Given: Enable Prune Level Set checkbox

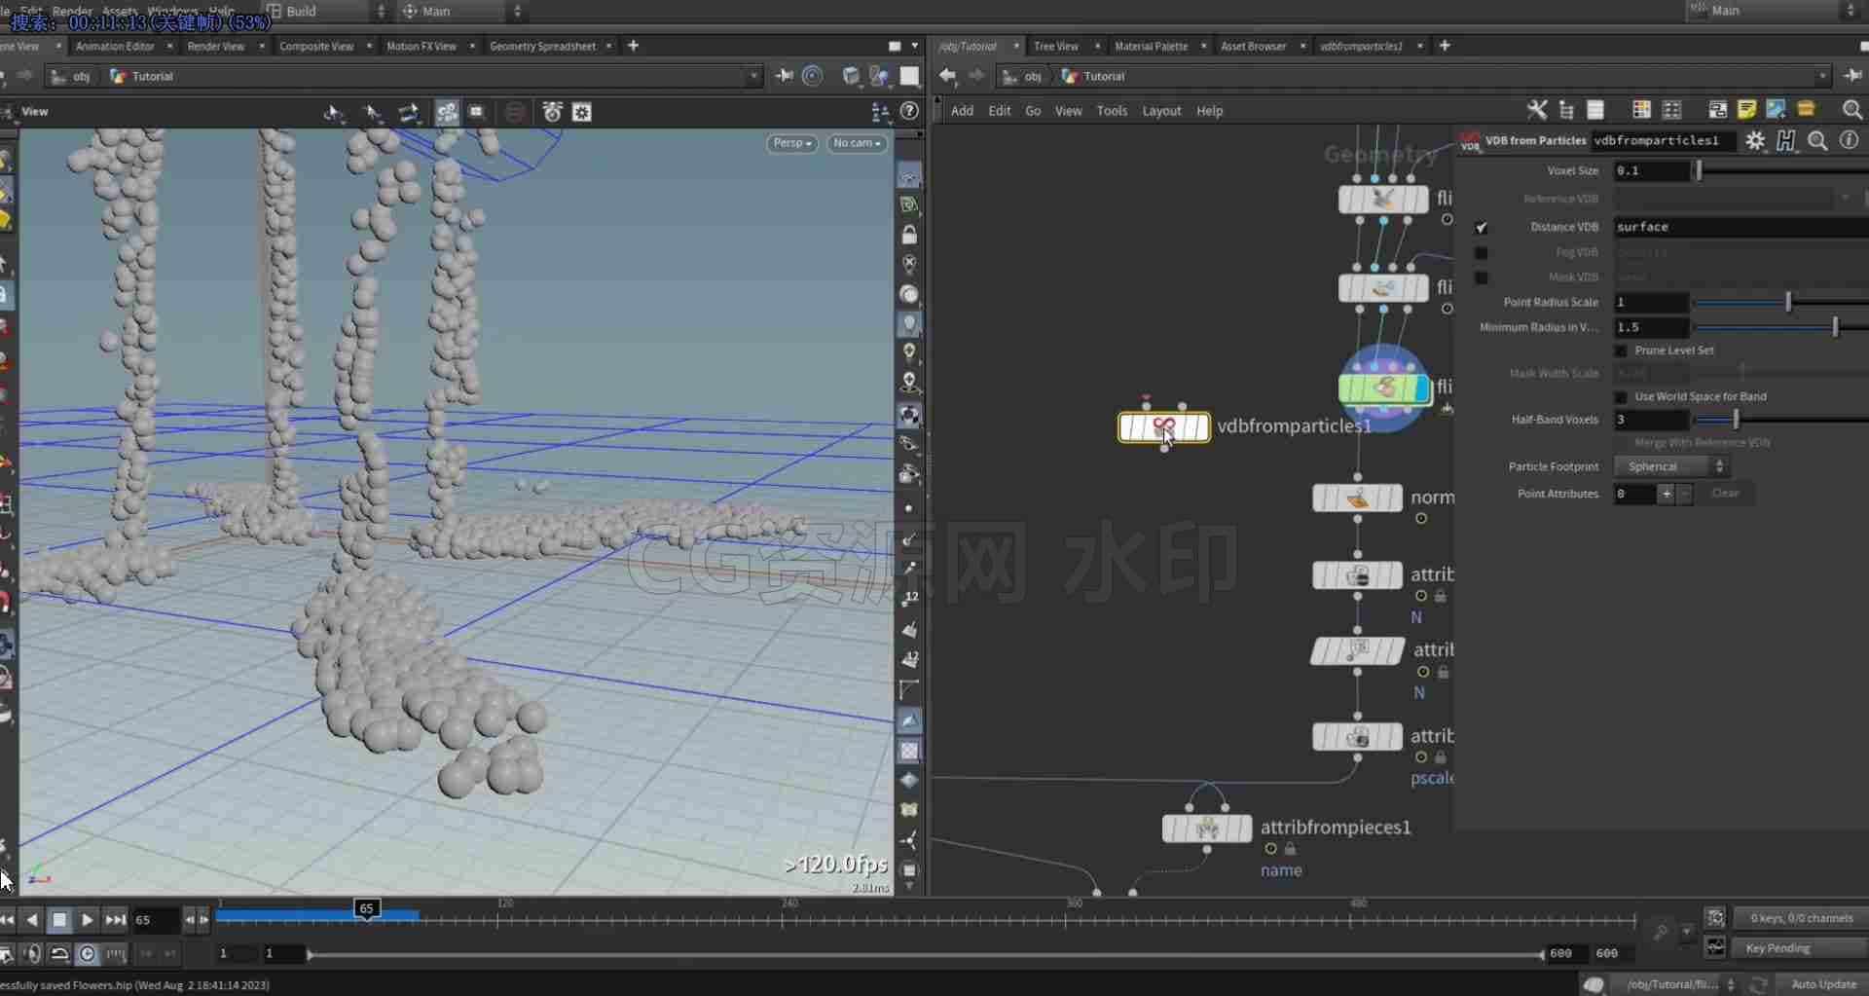Looking at the screenshot, I should click(x=1621, y=350).
